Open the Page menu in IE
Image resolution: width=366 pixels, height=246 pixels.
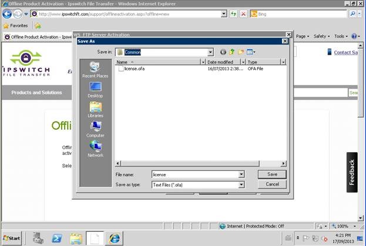(x=303, y=36)
